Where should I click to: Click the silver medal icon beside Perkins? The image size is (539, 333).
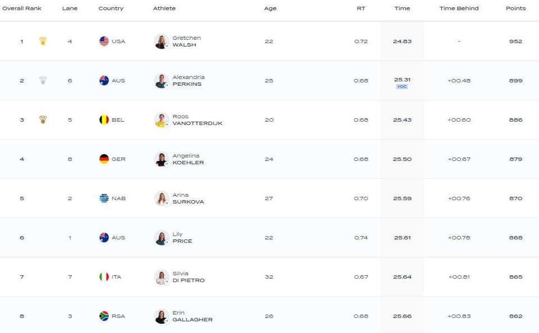click(x=43, y=80)
